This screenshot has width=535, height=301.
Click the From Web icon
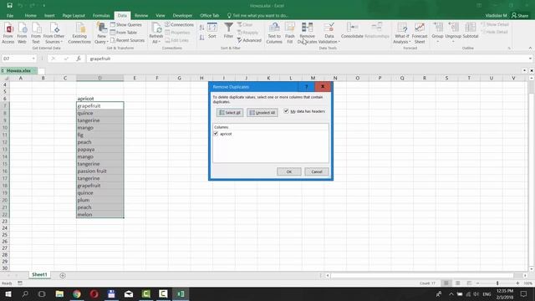[22, 33]
